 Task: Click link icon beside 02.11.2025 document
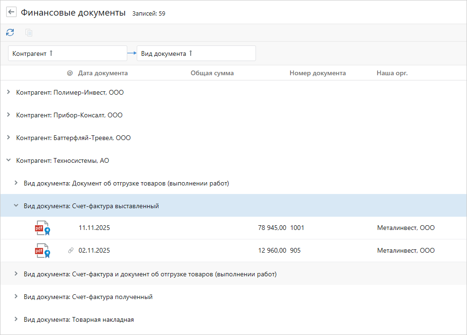click(71, 251)
